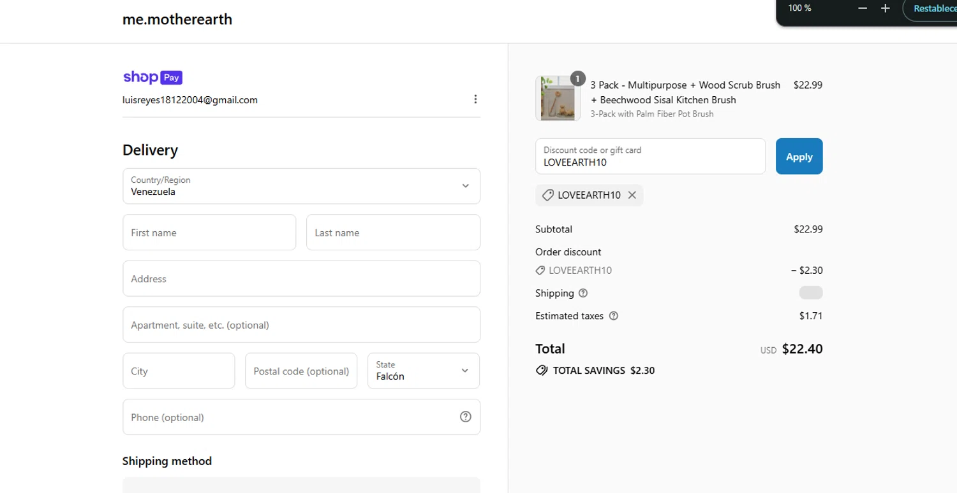Focus the Address input field
This screenshot has height=493, width=957.
(x=301, y=278)
